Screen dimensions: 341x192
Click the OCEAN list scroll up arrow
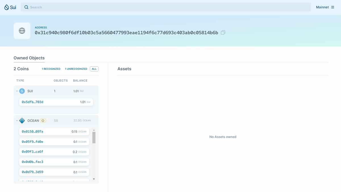(x=94, y=130)
